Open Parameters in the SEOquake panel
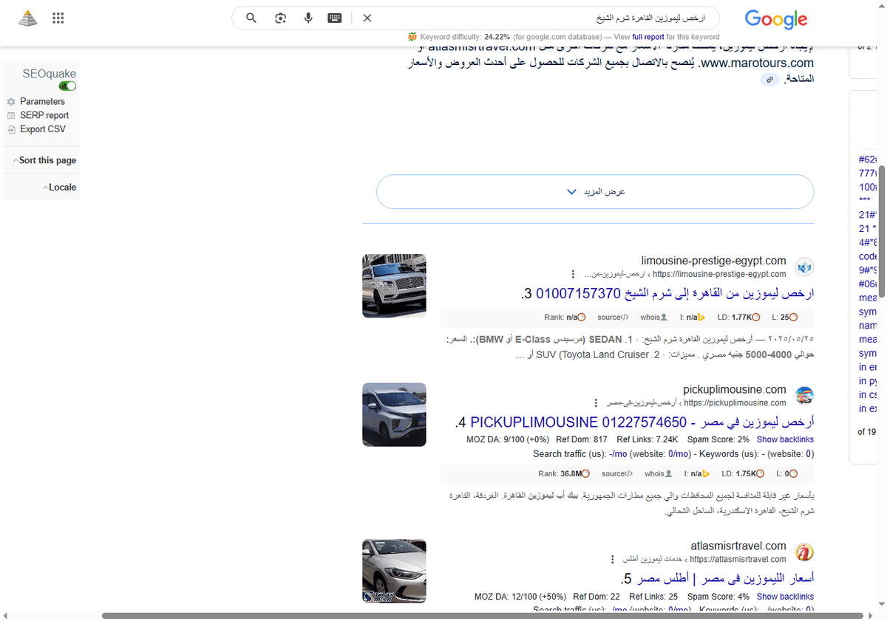This screenshot has width=887, height=621. click(42, 101)
